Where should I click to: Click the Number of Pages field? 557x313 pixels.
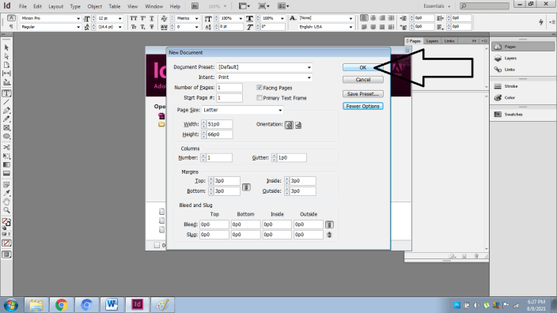[x=229, y=87]
